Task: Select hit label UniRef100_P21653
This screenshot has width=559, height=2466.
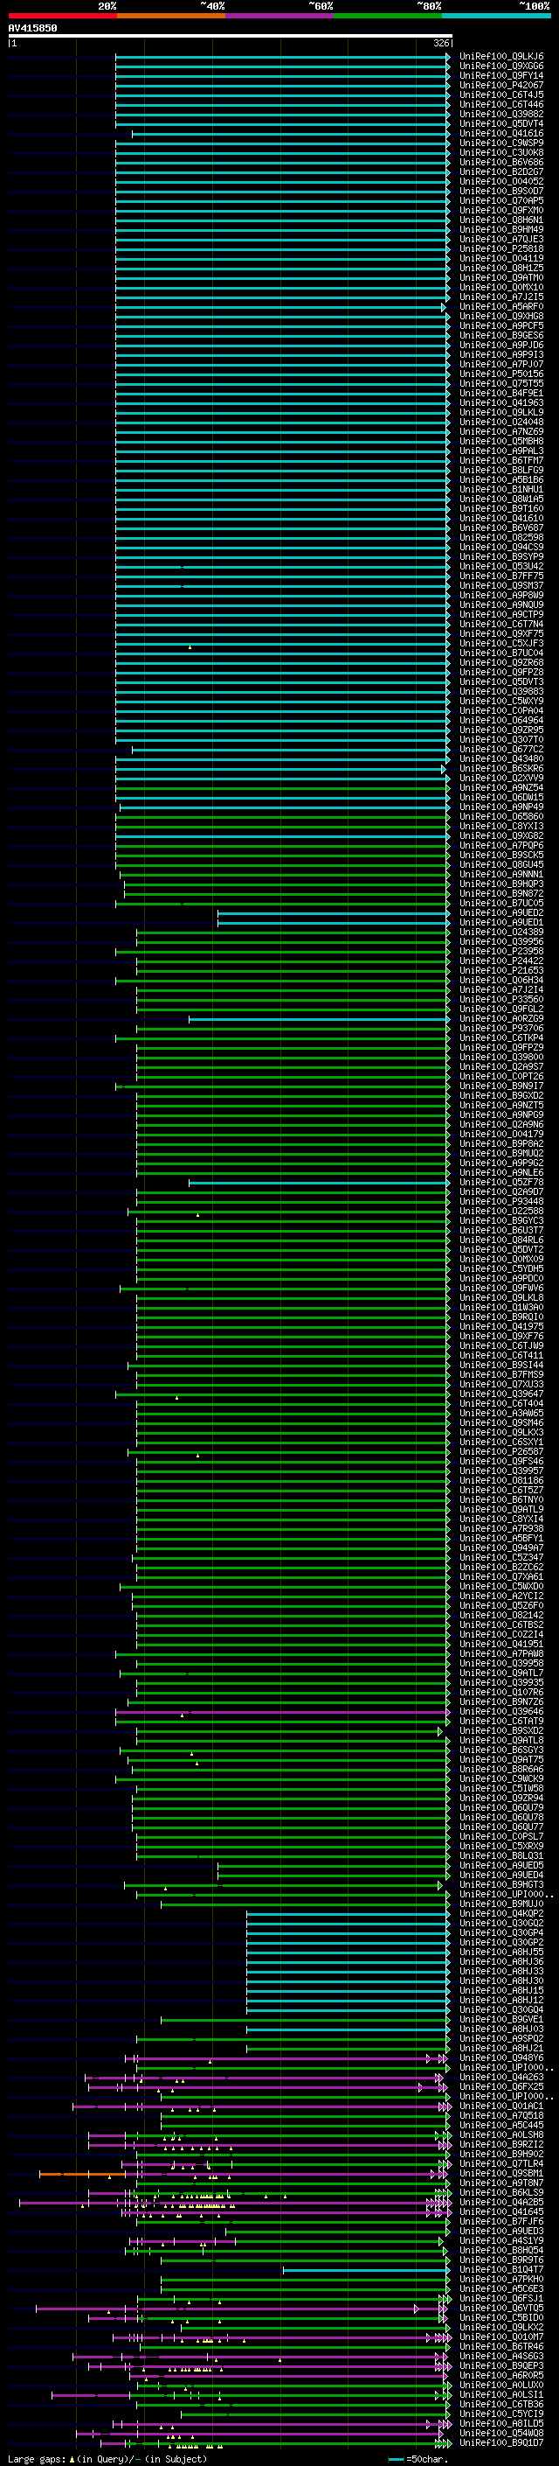Action: pos(501,970)
